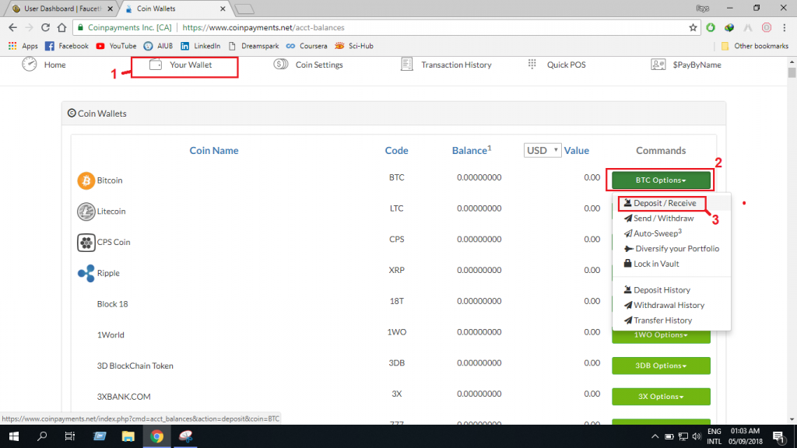Expand the BTC Options dropdown button
This screenshot has height=448, width=797.
(x=661, y=180)
